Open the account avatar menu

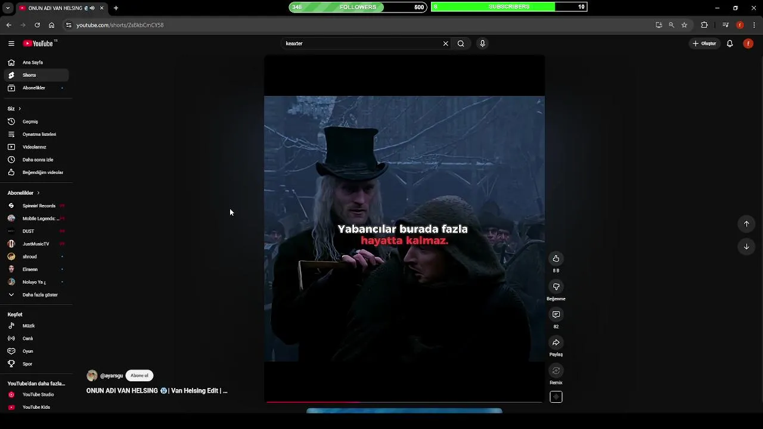point(748,43)
